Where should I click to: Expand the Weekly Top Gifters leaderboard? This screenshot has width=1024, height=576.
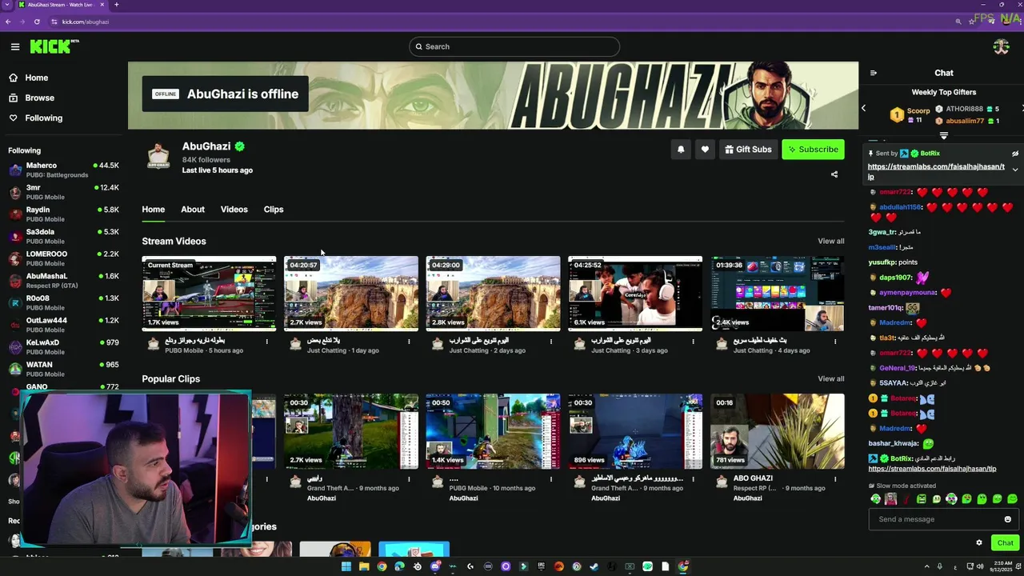coord(944,136)
